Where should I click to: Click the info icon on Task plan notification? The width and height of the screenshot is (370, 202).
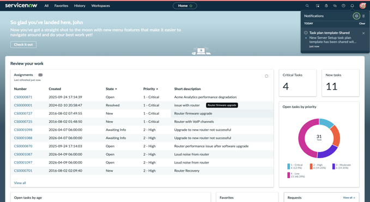[306, 33]
